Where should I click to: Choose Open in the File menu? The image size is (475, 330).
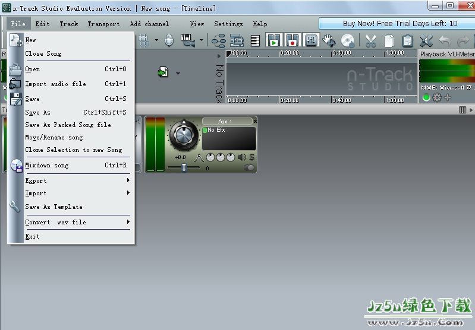71,69
